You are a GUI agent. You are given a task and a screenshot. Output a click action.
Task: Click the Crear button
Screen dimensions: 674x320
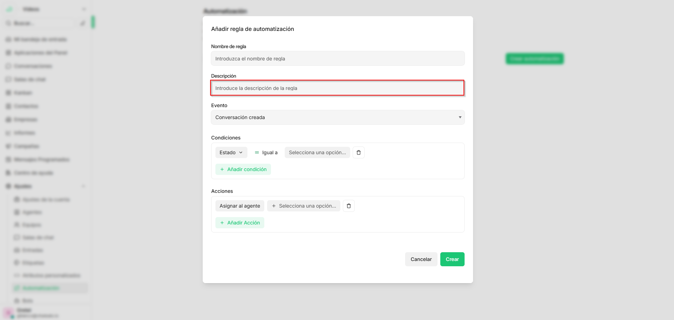tap(452, 259)
